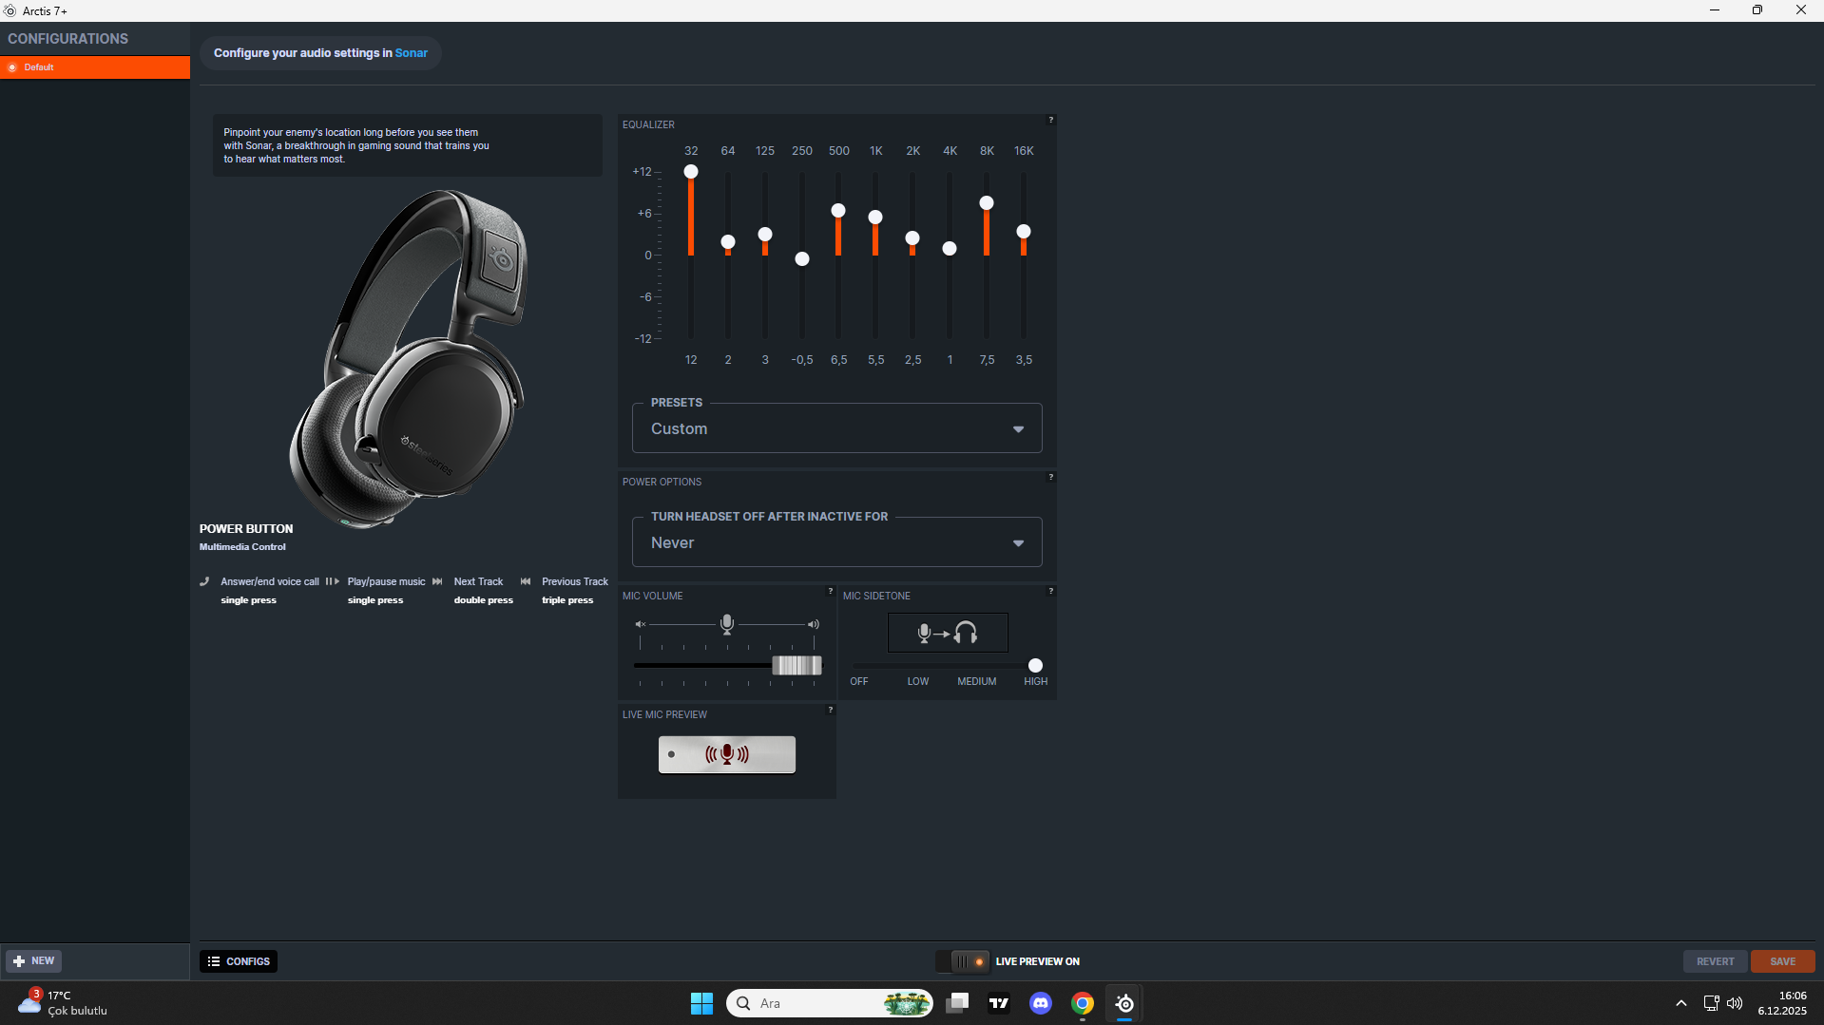This screenshot has height=1025, width=1824.
Task: Click the Windows taskbar search box
Action: [x=829, y=1003]
